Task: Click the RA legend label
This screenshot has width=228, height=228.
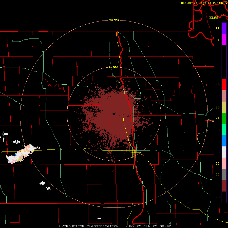Action: point(217,130)
